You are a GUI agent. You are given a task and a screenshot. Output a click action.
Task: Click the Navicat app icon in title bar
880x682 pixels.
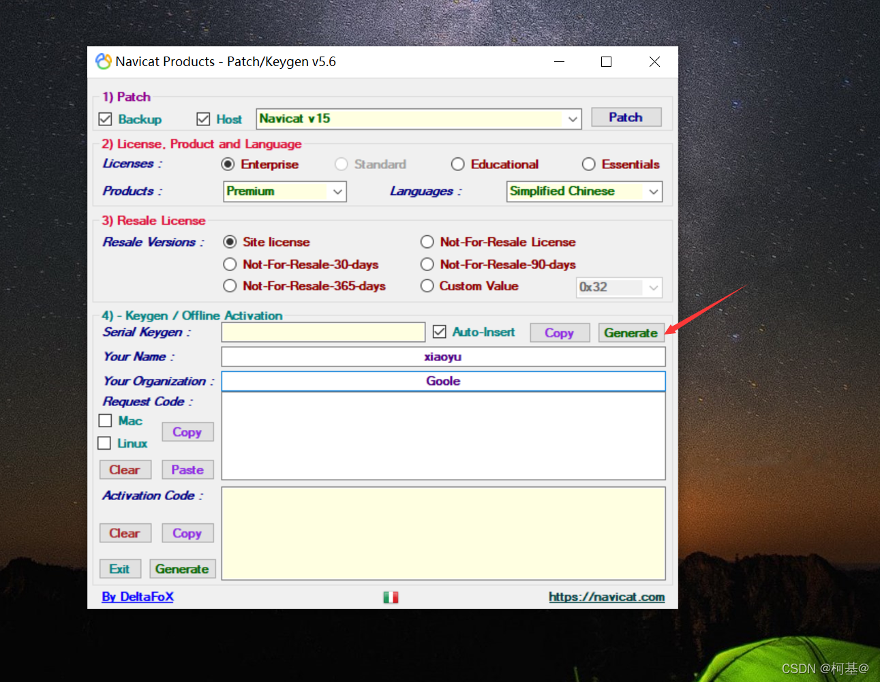click(x=104, y=61)
